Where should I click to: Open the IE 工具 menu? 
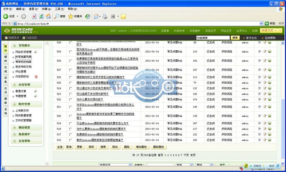pyautogui.click(x=59, y=9)
